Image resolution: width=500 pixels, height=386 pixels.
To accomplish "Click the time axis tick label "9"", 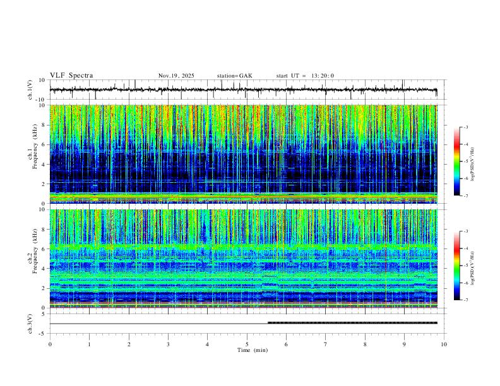I will 404,344.
